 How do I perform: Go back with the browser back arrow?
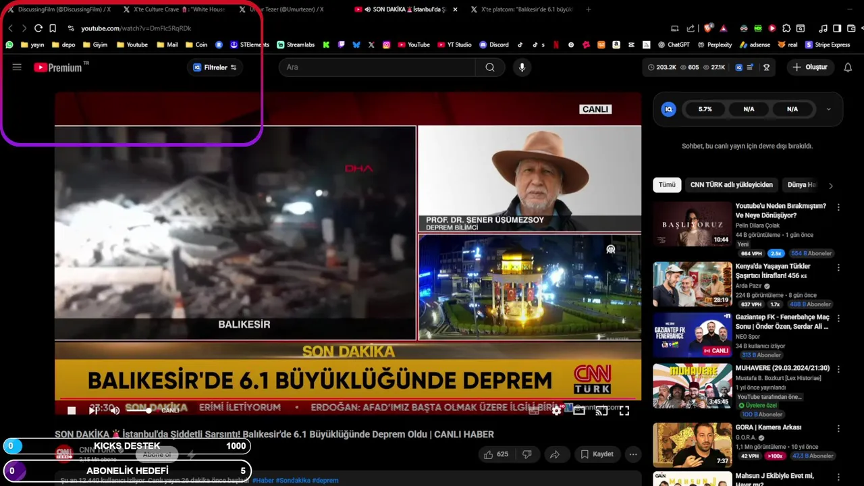click(10, 28)
